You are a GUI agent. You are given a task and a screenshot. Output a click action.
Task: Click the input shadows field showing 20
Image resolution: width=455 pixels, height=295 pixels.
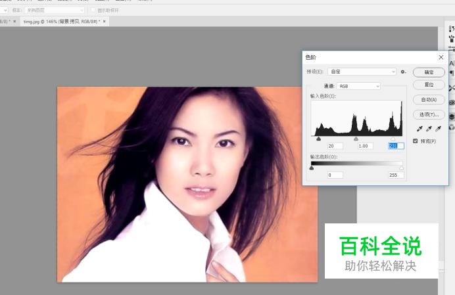[335, 146]
